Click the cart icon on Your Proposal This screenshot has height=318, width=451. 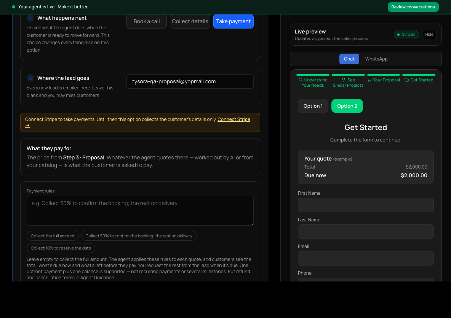(369, 80)
